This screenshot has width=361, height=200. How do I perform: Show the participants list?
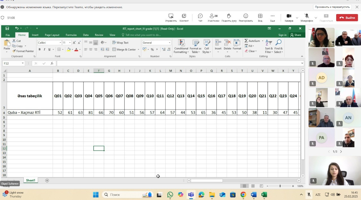pos(213,17)
